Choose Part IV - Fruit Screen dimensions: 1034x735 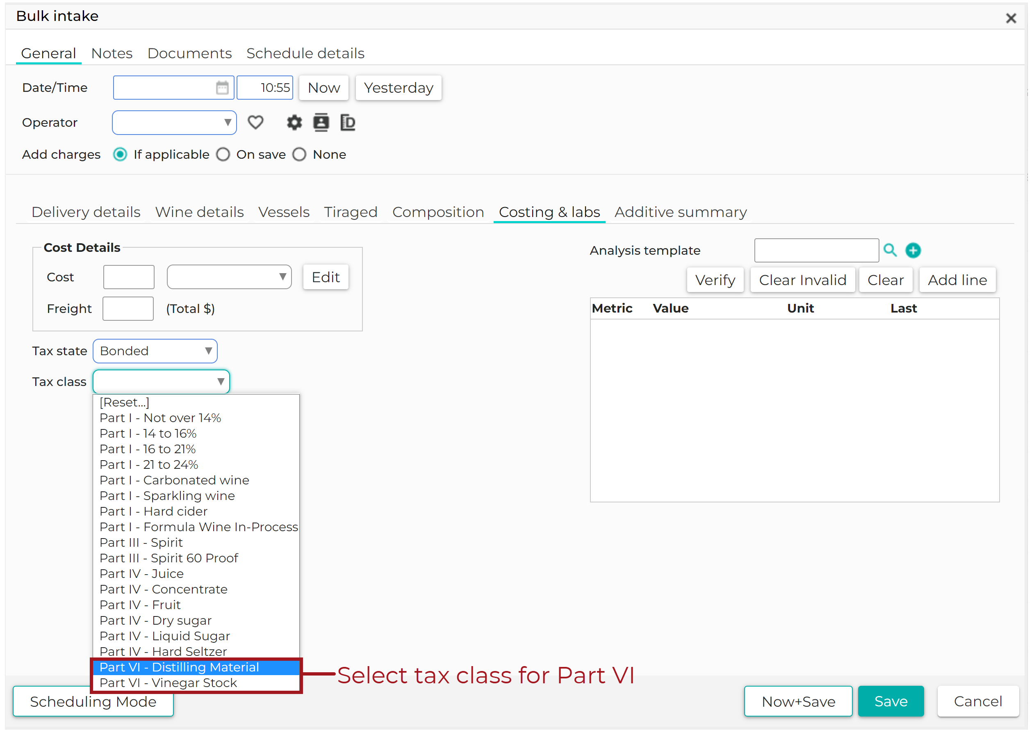(x=196, y=605)
